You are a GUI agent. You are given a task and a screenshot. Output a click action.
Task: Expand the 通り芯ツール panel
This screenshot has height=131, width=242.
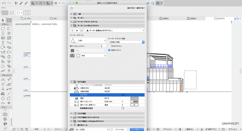pyautogui.click(x=71, y=125)
